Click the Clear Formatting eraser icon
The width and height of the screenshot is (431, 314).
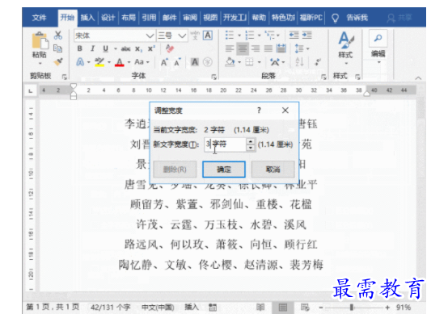coord(170,48)
